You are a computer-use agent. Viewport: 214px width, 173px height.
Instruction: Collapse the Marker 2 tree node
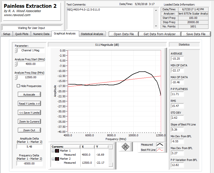[x=53, y=159]
